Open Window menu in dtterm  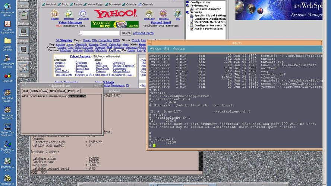[155, 49]
